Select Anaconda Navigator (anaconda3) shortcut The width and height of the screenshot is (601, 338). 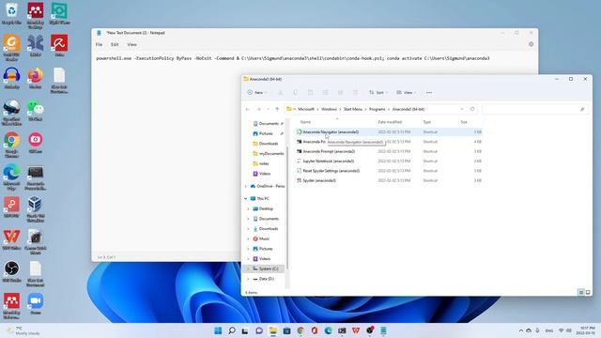331,131
